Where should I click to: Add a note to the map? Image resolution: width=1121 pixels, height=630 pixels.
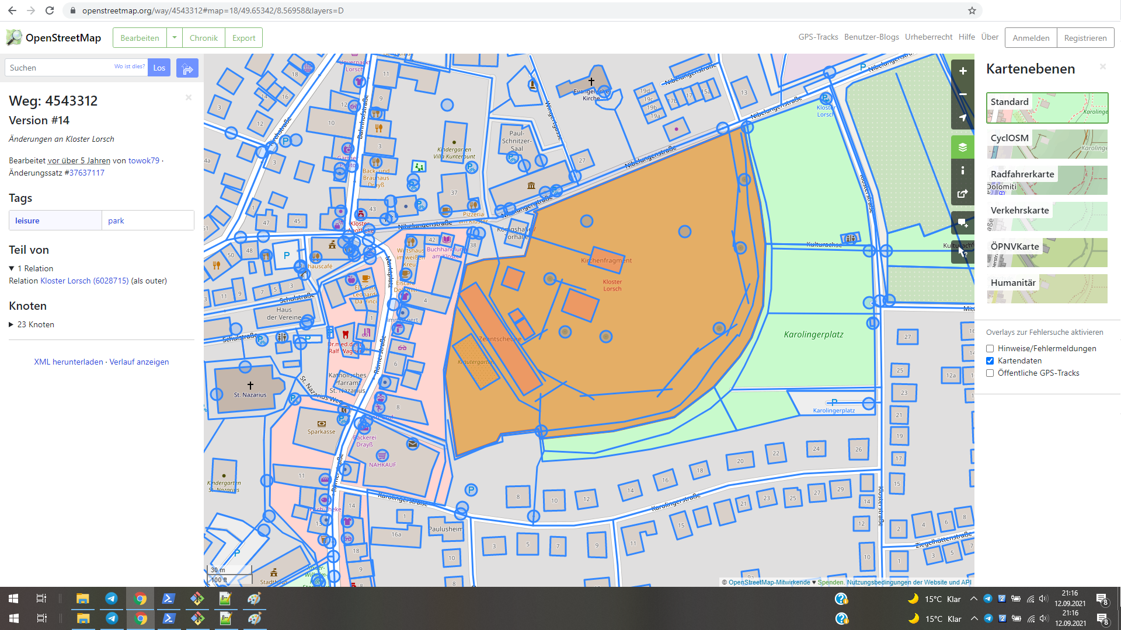coord(963,223)
